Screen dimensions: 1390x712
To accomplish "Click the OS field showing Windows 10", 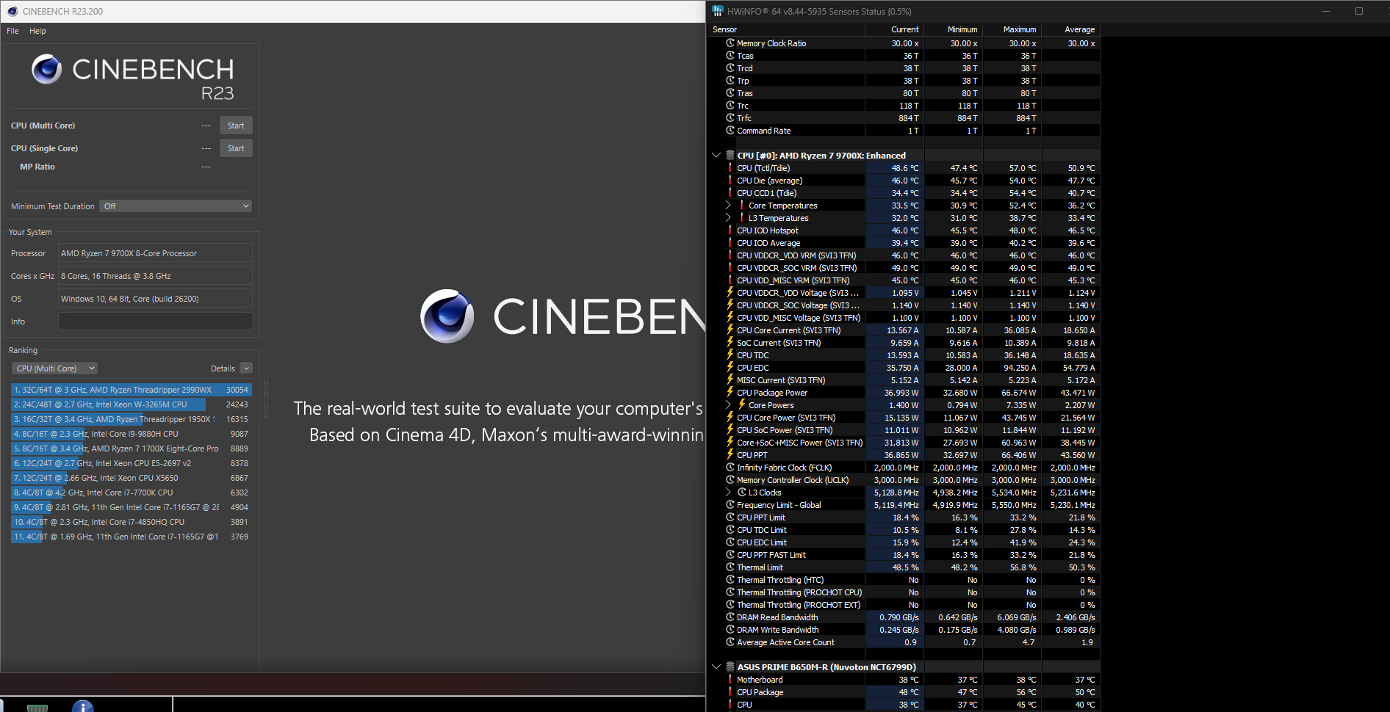I will pos(155,299).
